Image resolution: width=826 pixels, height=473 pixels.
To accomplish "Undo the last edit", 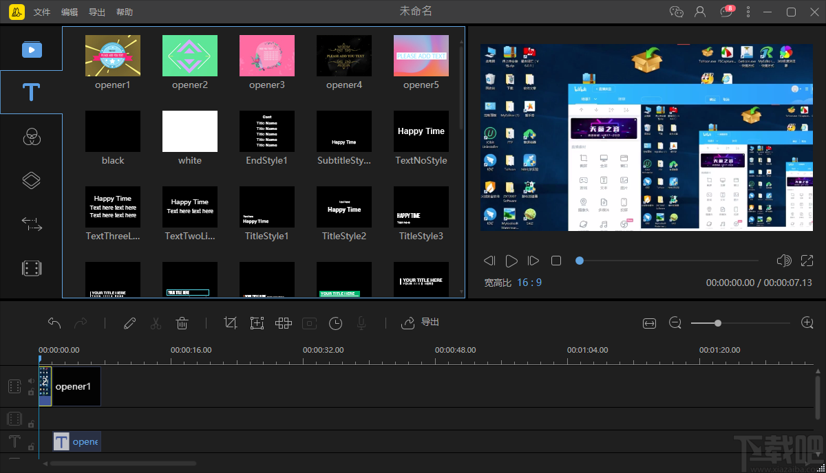I will pyautogui.click(x=54, y=323).
